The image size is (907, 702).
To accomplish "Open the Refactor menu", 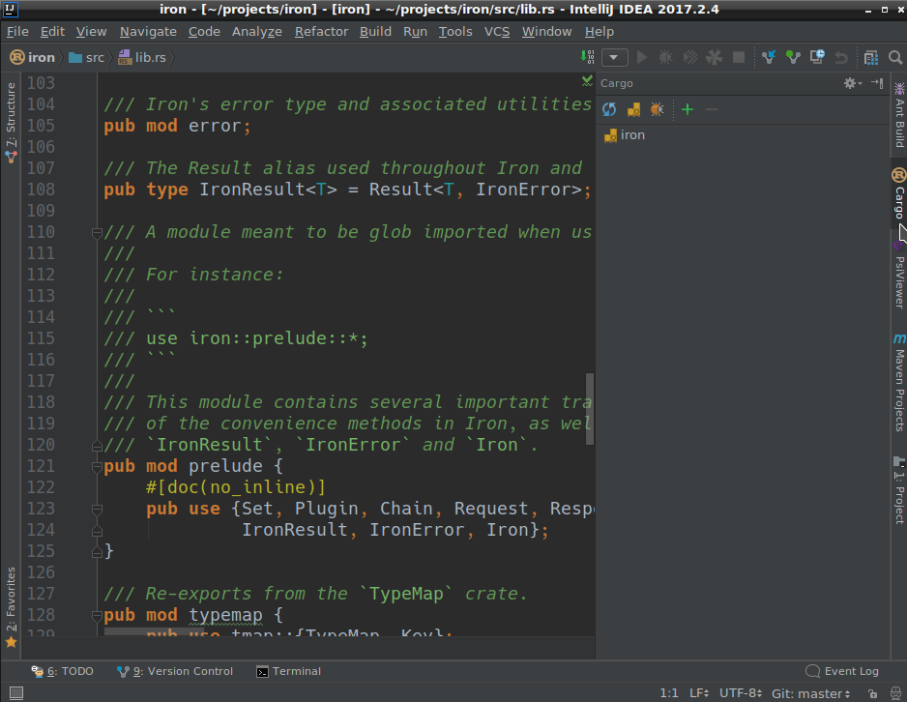I will point(322,32).
